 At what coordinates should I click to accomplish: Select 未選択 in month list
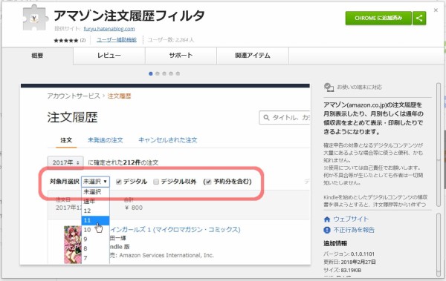[x=95, y=192]
